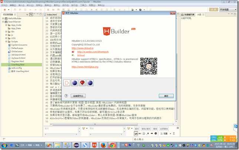Open the 编辑(E) menu

(13, 5)
